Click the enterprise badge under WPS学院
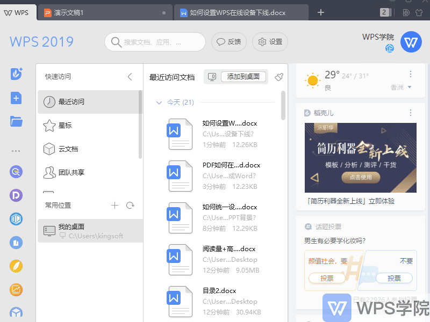 [389, 48]
